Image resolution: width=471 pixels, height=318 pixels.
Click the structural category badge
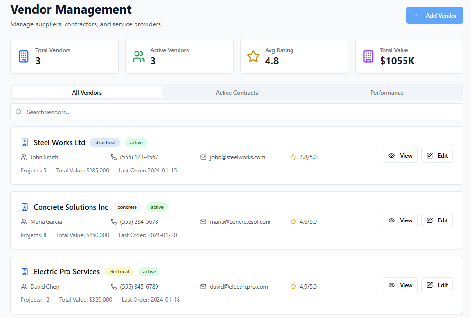[x=105, y=142]
